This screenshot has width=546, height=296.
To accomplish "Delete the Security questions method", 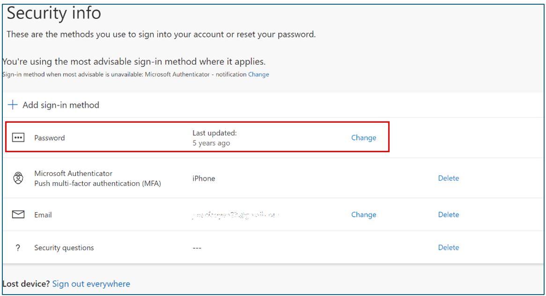I will (448, 247).
